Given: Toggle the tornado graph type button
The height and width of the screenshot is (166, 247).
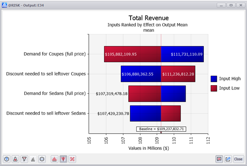Looking at the screenshot, I should pos(63,159).
